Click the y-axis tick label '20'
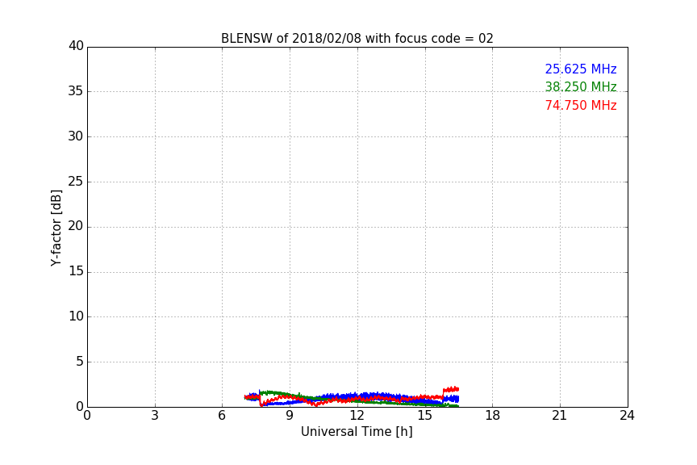The height and width of the screenshot is (465, 697). pyautogui.click(x=76, y=226)
